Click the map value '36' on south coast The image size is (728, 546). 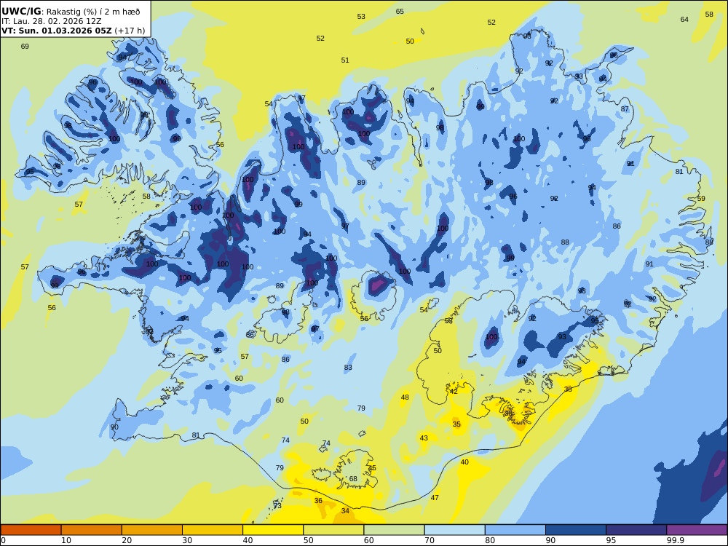click(318, 501)
